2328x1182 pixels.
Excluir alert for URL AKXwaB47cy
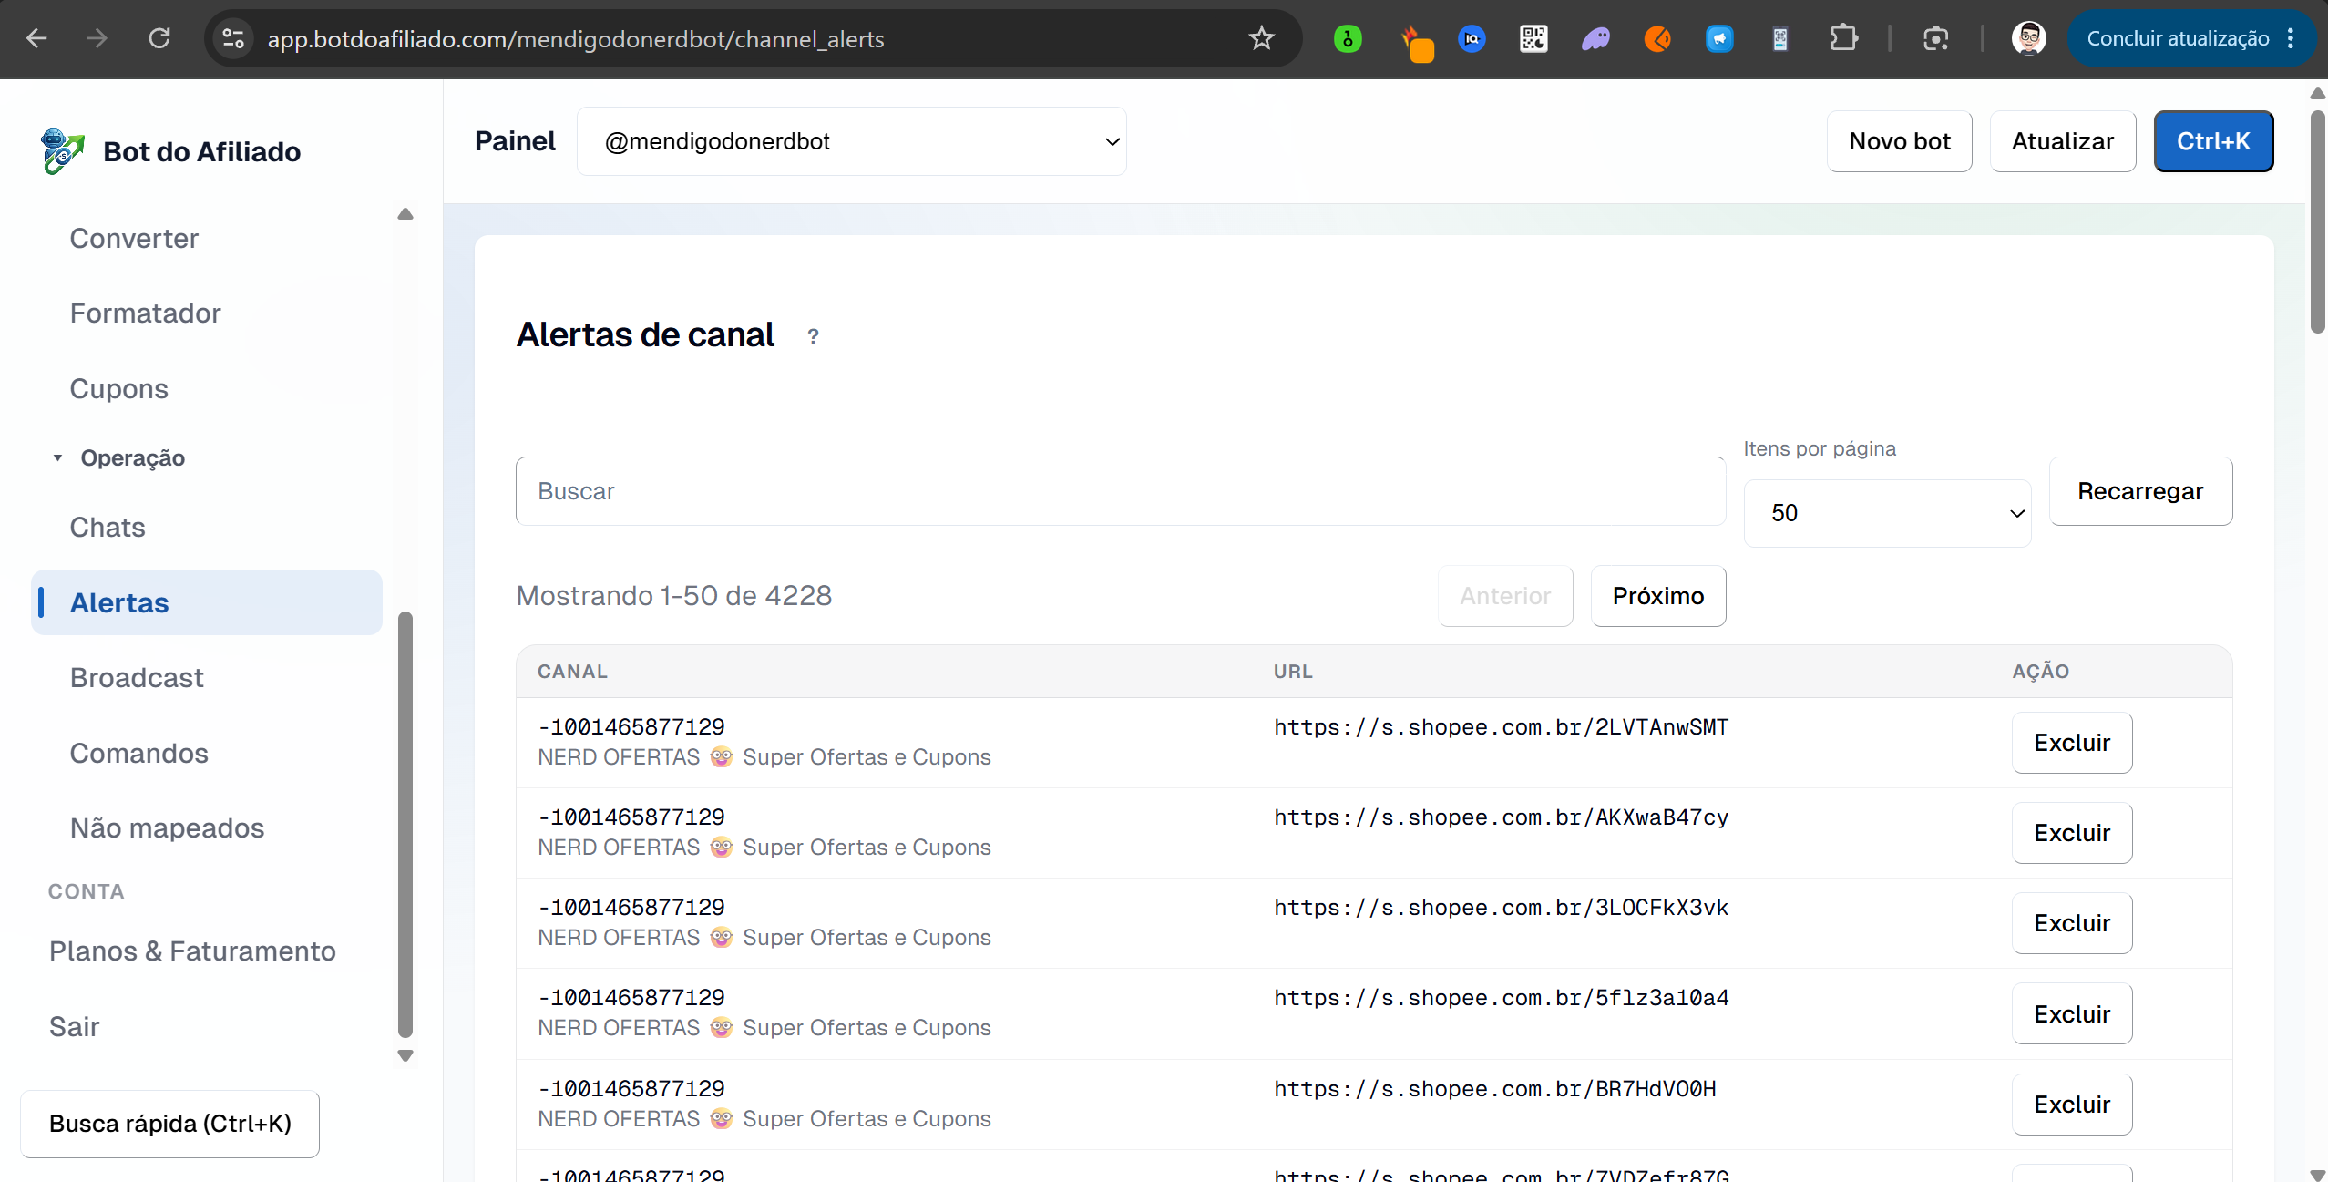(x=2072, y=833)
